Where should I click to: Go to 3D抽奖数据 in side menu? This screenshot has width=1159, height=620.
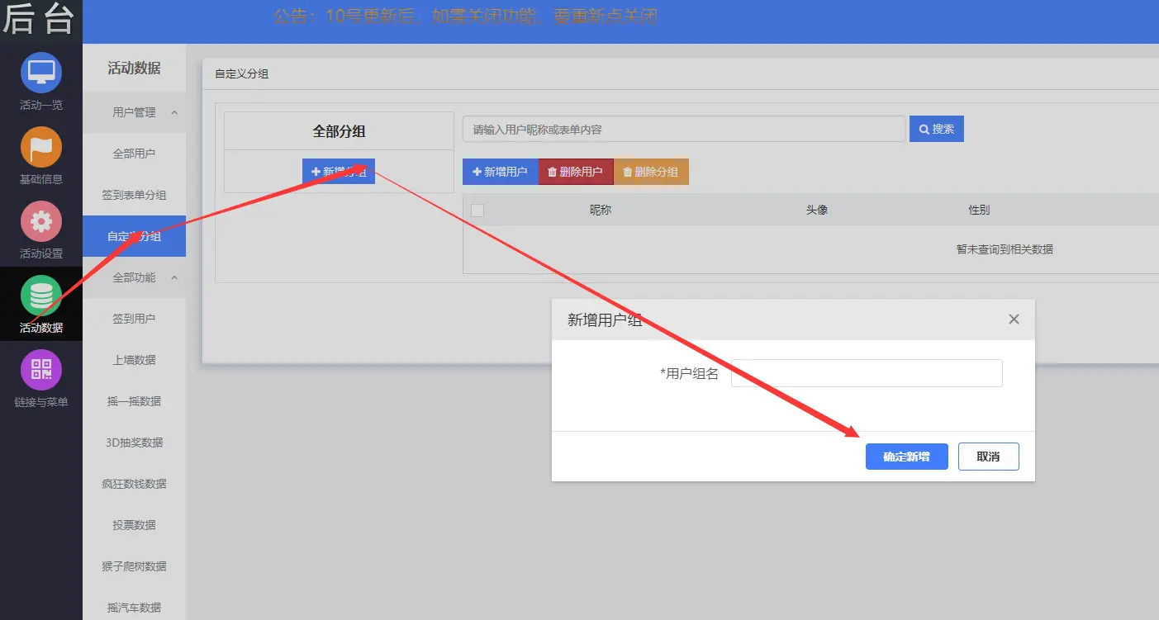[x=134, y=443]
